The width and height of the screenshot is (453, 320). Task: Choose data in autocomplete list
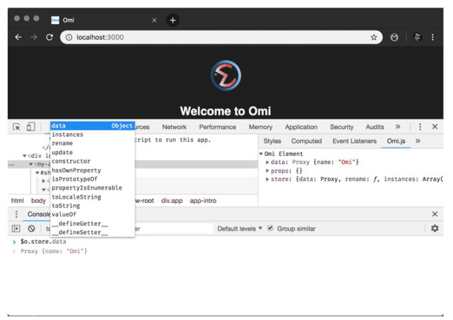tap(93, 126)
